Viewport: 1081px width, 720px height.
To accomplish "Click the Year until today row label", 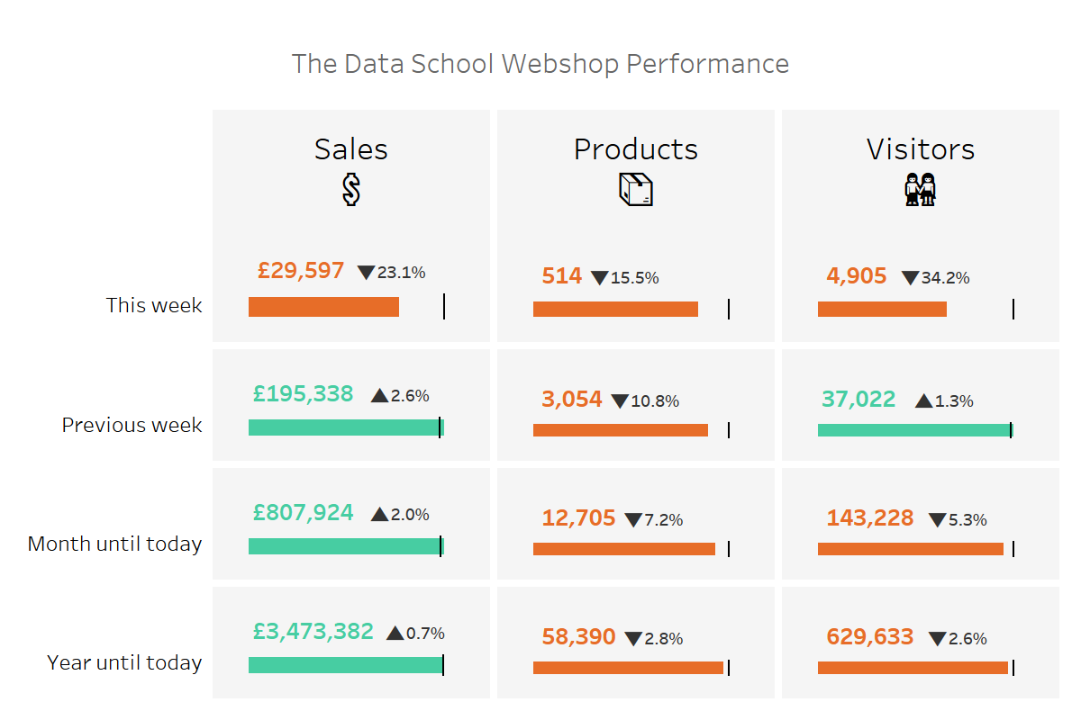I will (124, 663).
